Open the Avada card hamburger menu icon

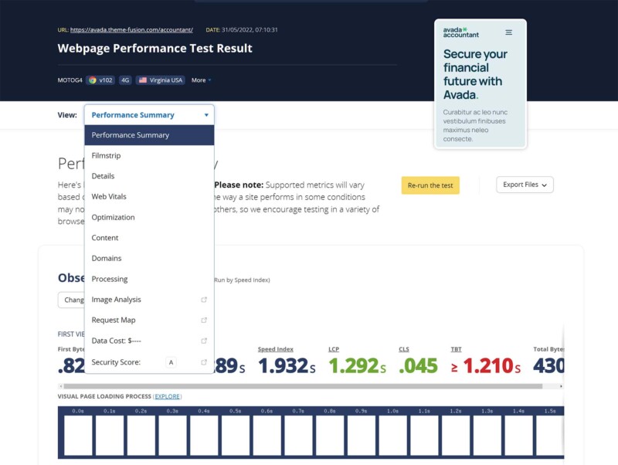point(509,32)
